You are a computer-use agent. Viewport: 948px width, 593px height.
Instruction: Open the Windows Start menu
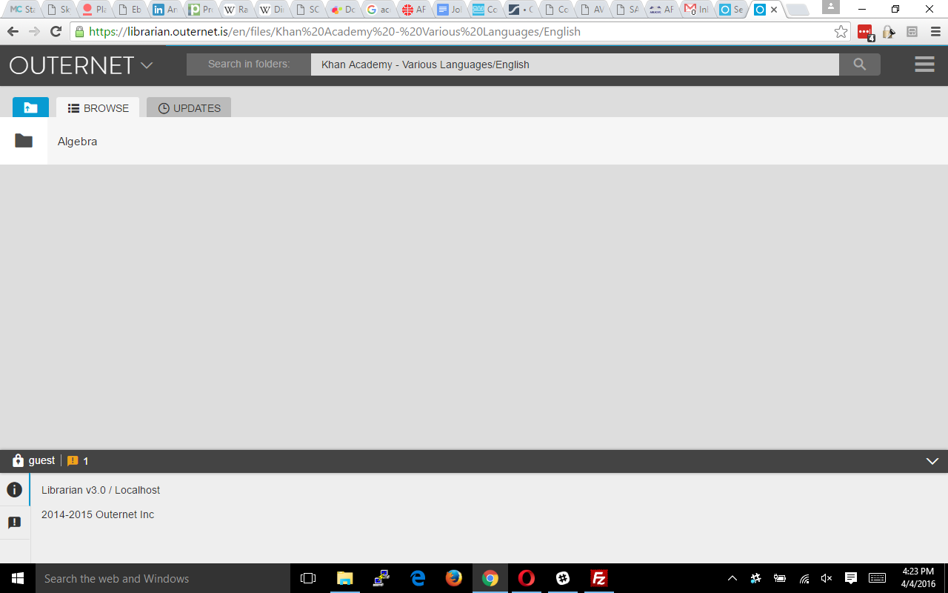[18, 578]
